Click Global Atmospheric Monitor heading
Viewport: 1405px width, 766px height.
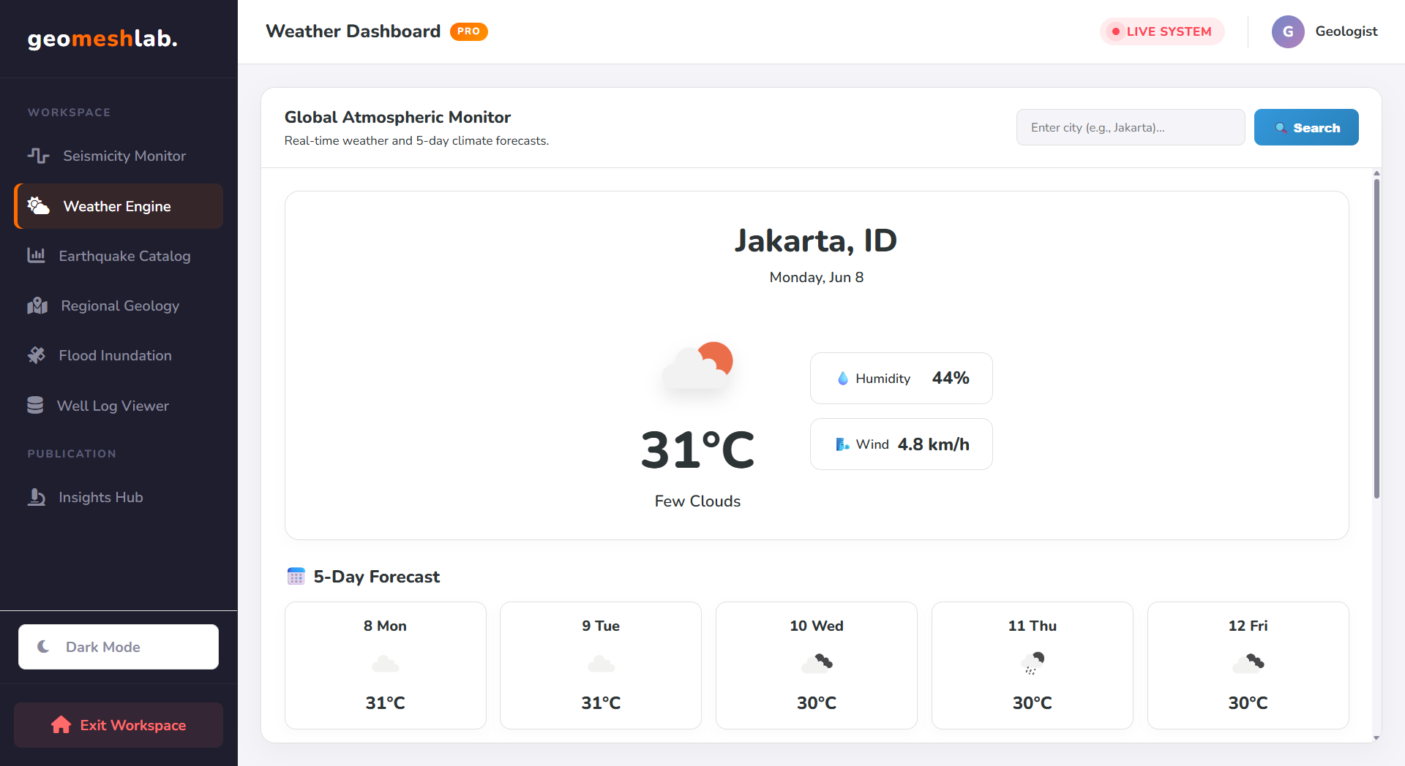click(397, 117)
